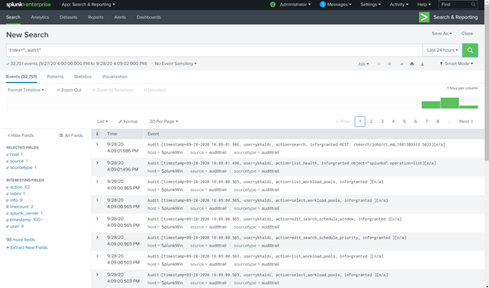Select the Extract New Fields link
This screenshot has width=489, height=288.
pyautogui.click(x=27, y=247)
